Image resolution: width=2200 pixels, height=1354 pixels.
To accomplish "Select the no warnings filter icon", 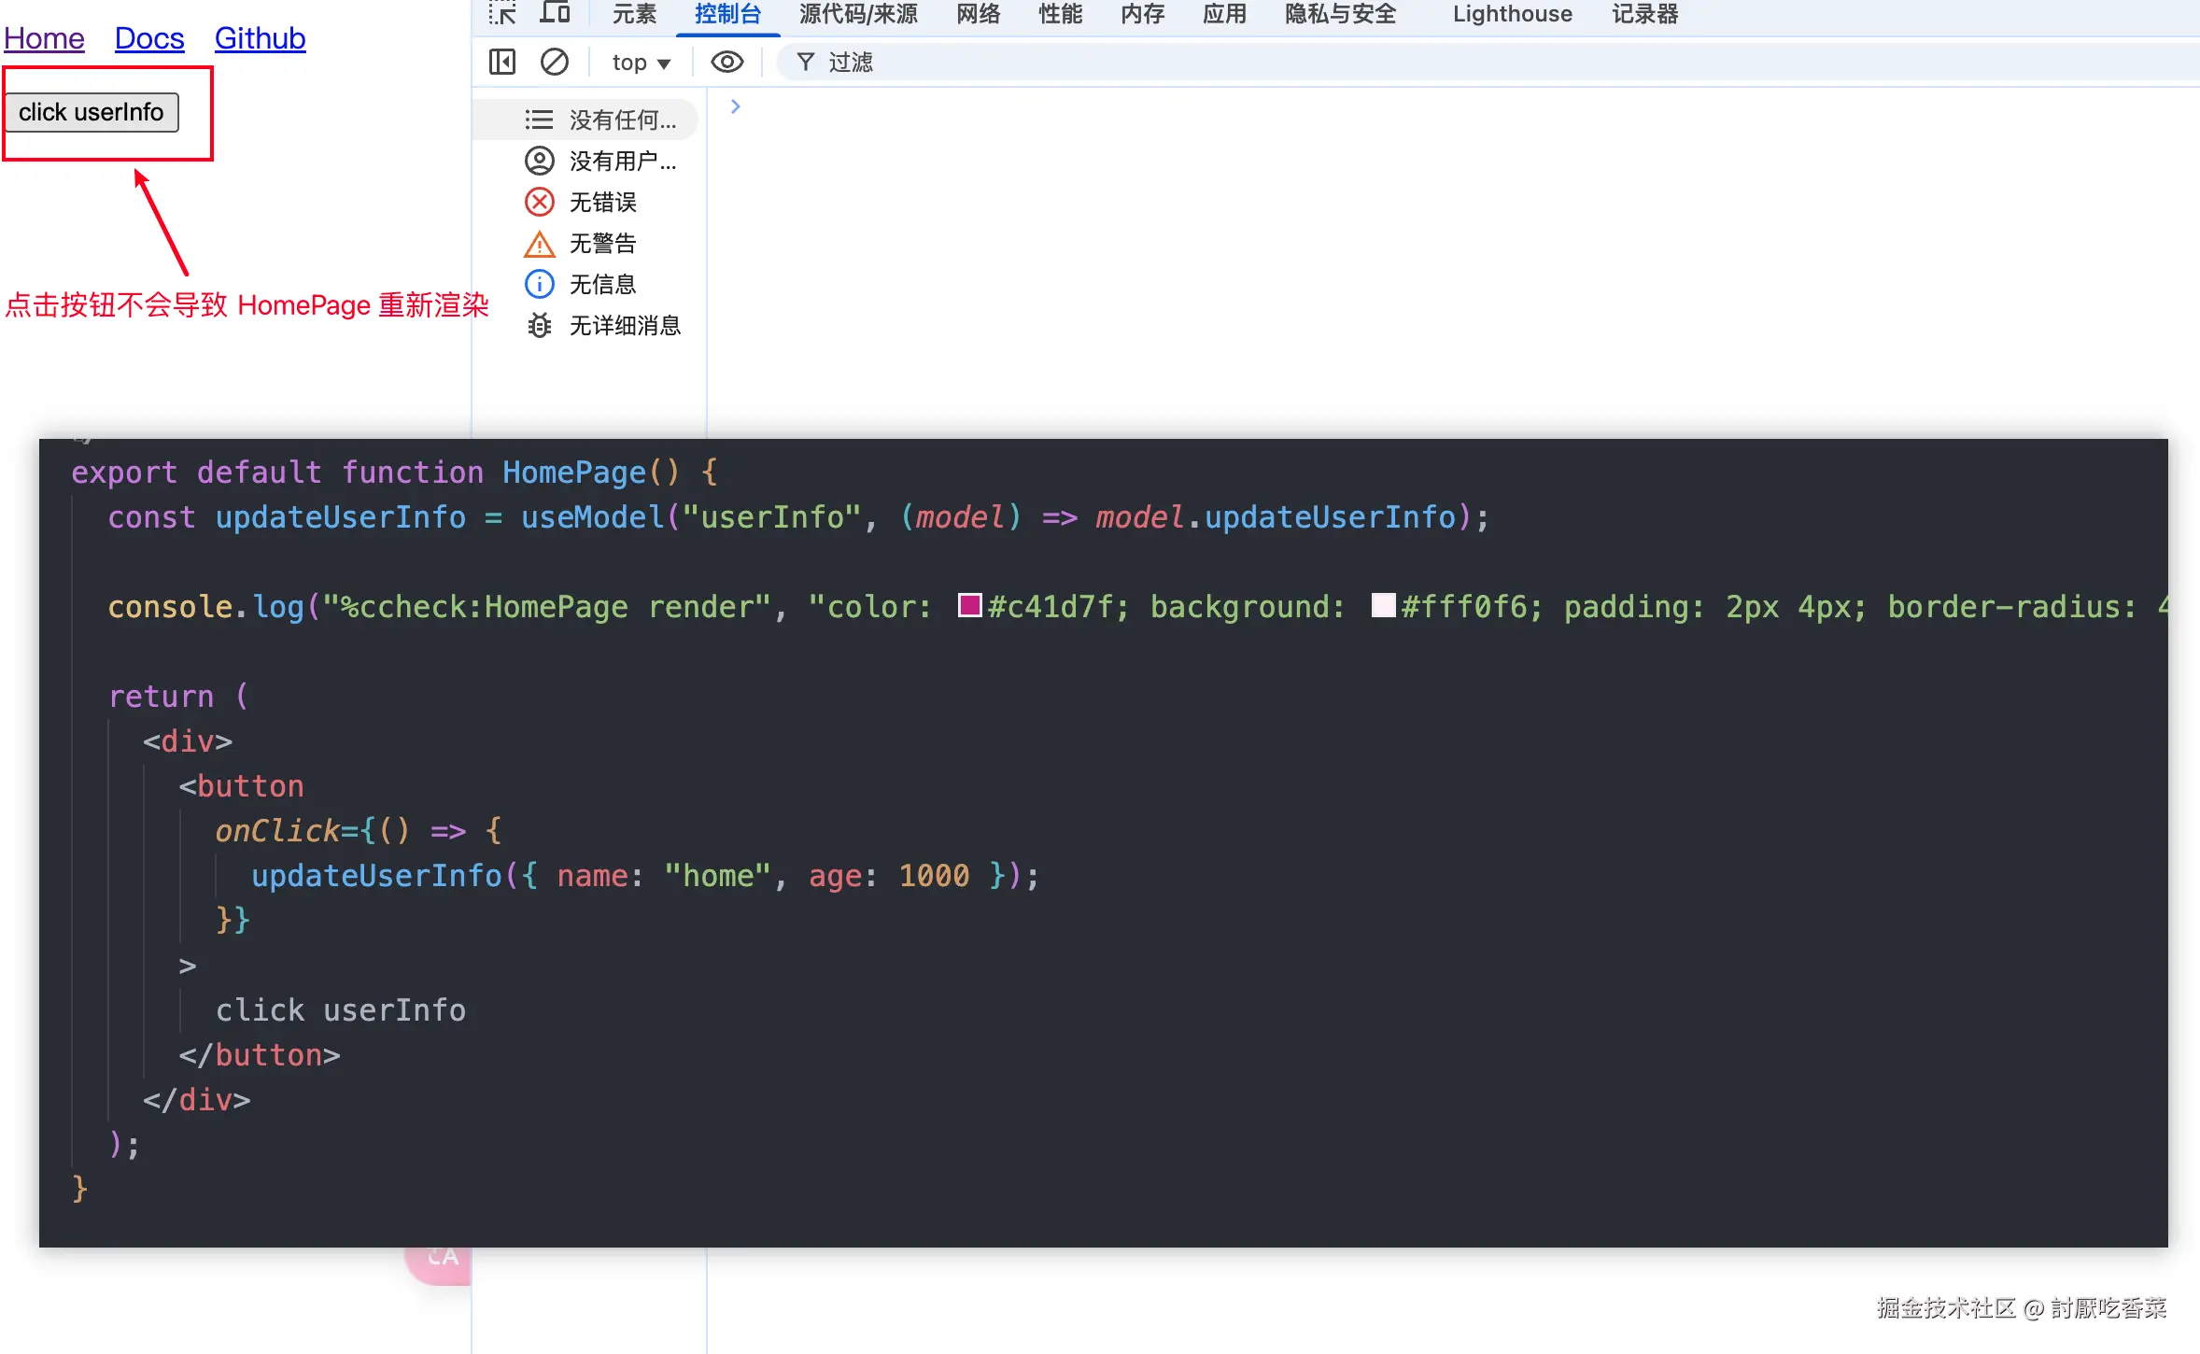I will point(539,244).
